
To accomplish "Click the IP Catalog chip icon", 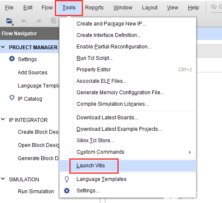I will click(12, 98).
